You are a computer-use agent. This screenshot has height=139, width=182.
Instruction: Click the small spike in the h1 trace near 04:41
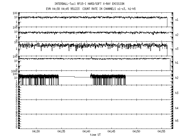coord(92,58)
